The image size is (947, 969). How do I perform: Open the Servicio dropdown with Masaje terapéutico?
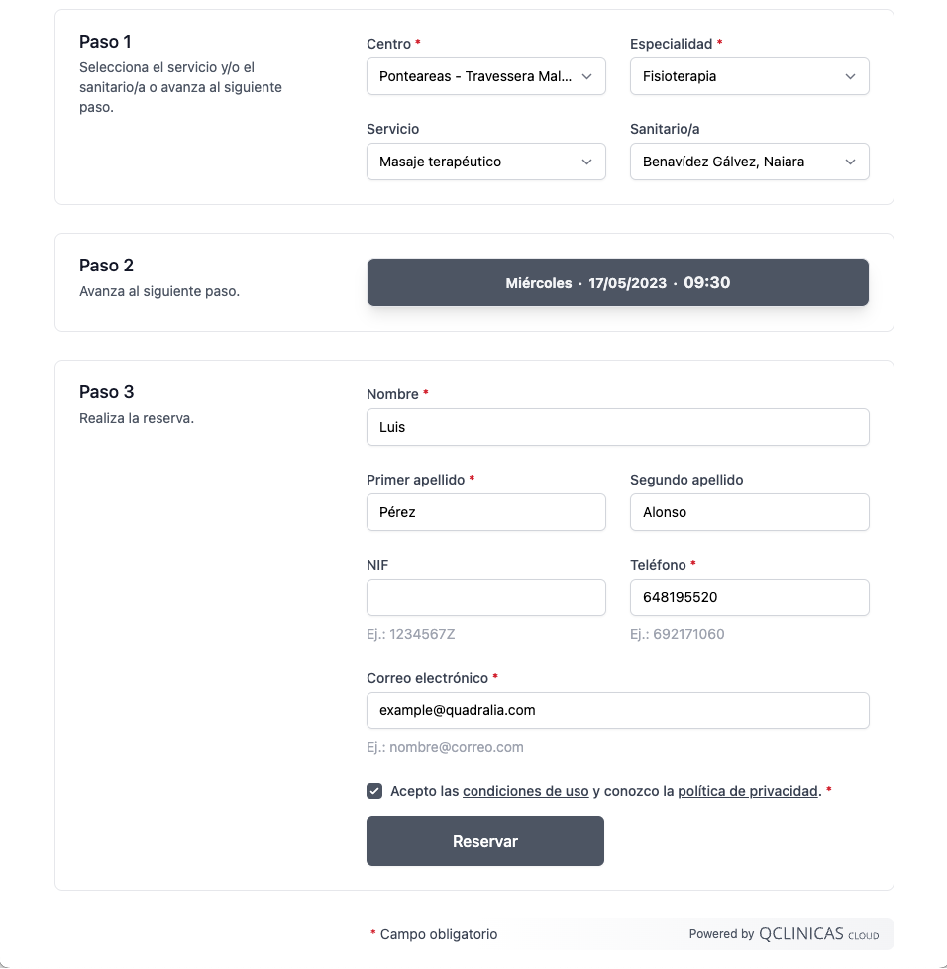[x=475, y=161]
